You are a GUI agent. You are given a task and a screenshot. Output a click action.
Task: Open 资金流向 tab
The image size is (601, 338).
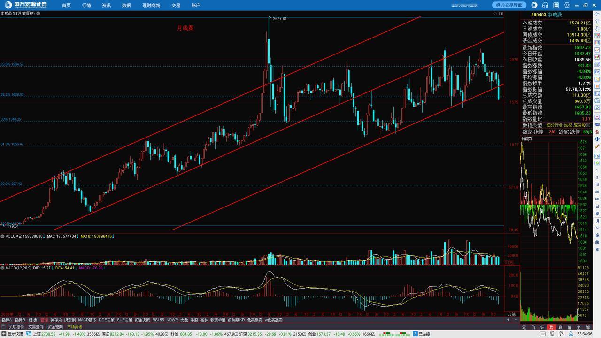[55, 327]
